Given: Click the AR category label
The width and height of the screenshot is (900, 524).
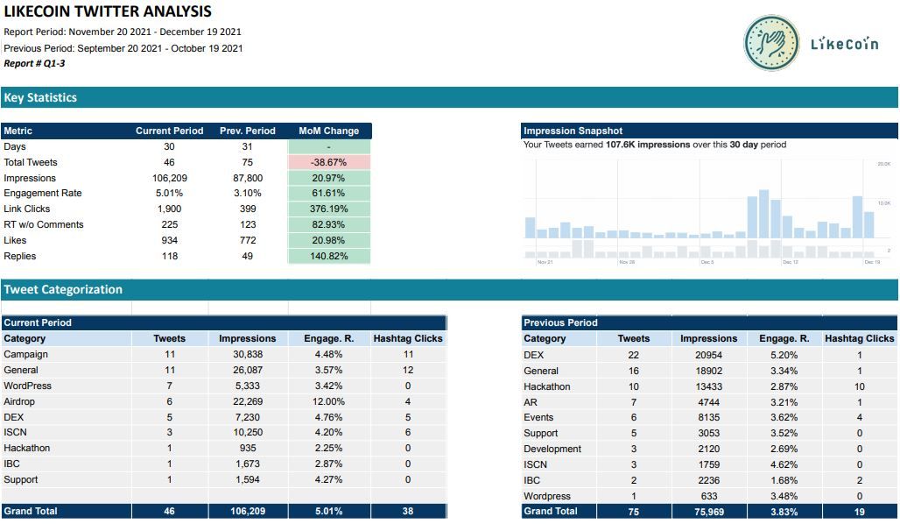Looking at the screenshot, I should [x=531, y=402].
